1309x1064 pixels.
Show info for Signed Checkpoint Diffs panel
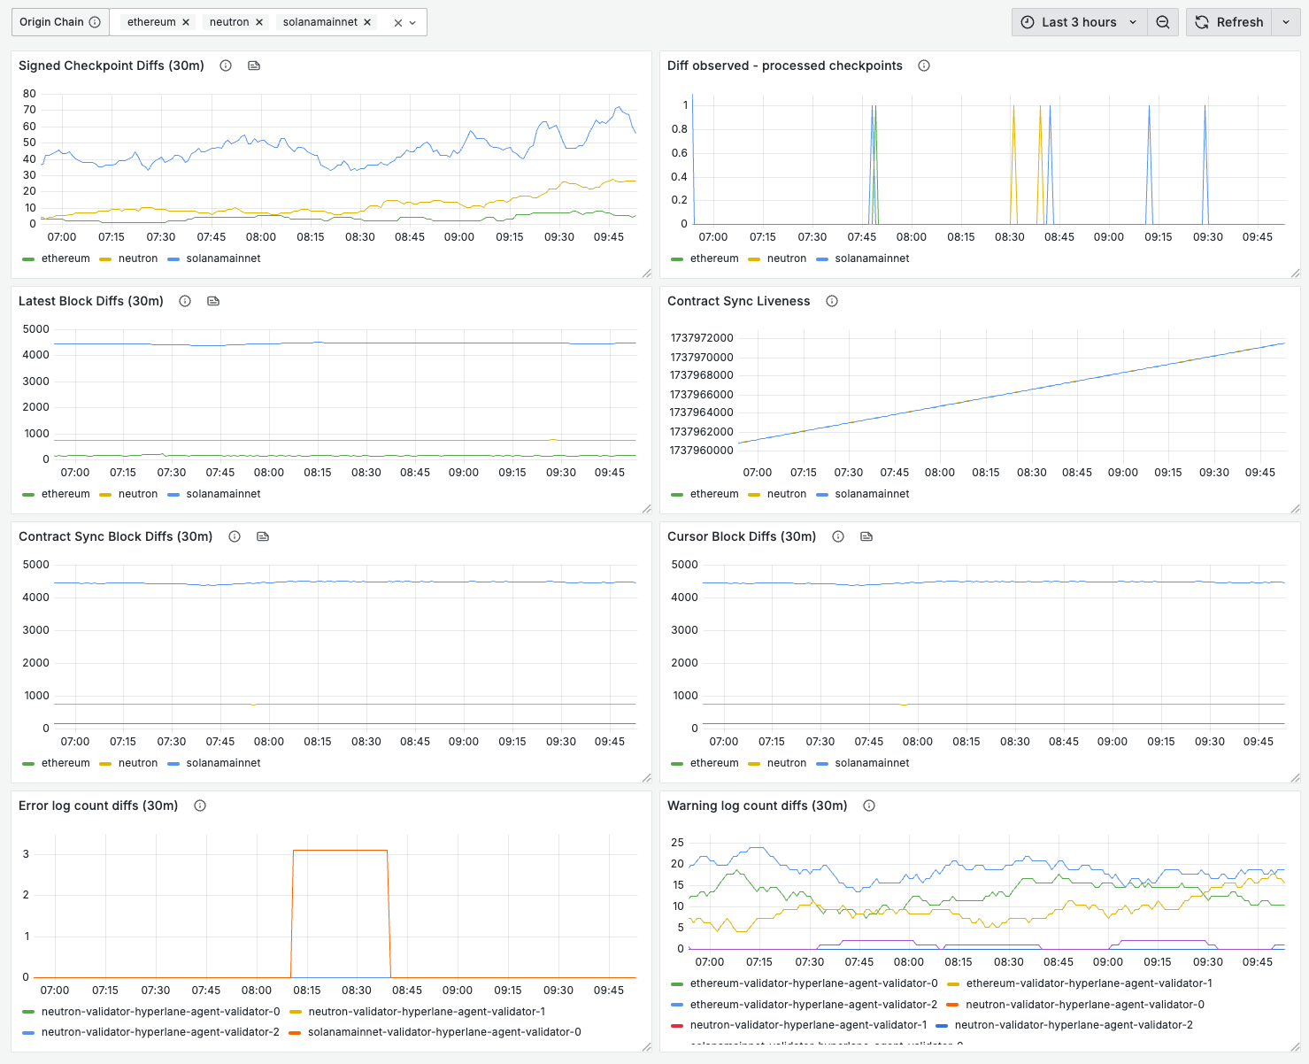click(x=226, y=66)
